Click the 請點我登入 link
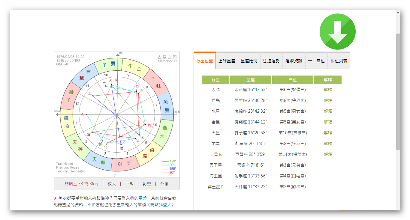Screen dimensions: 410x220 point(161,205)
